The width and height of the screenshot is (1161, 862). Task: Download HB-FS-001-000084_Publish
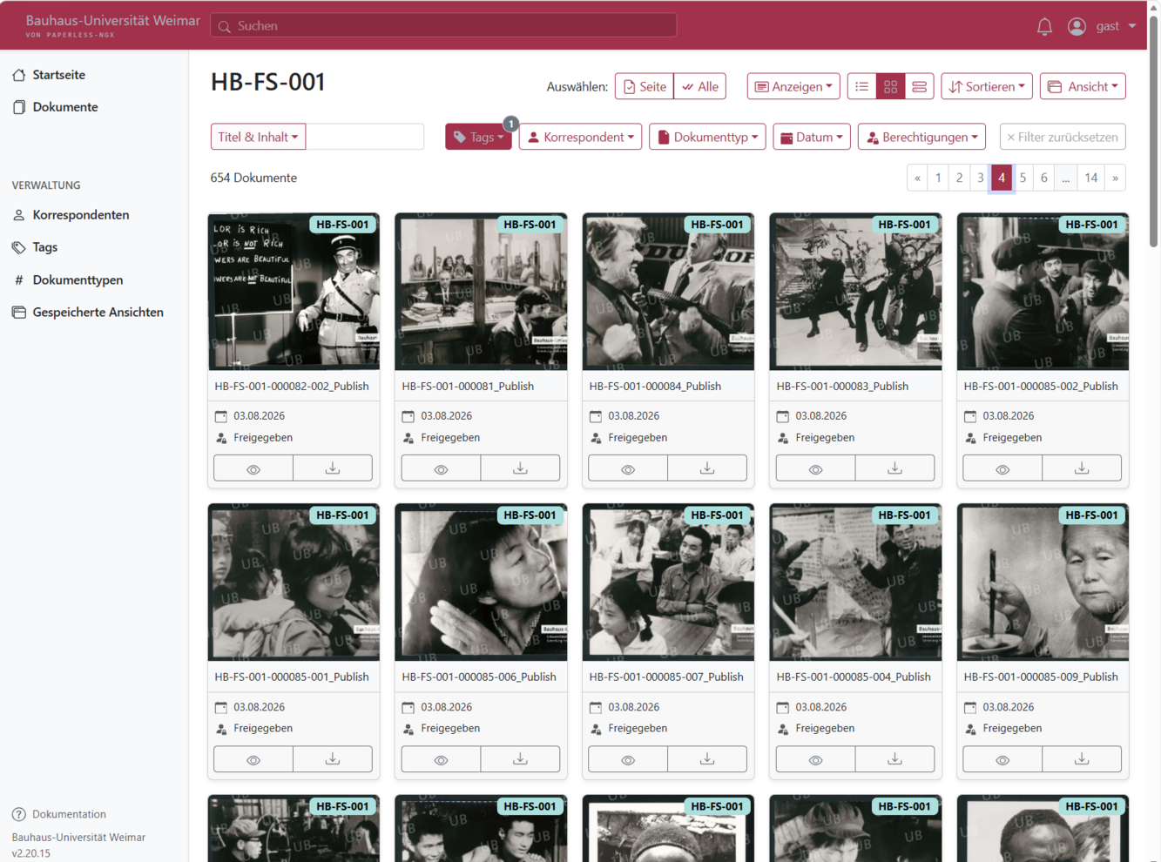(x=707, y=468)
